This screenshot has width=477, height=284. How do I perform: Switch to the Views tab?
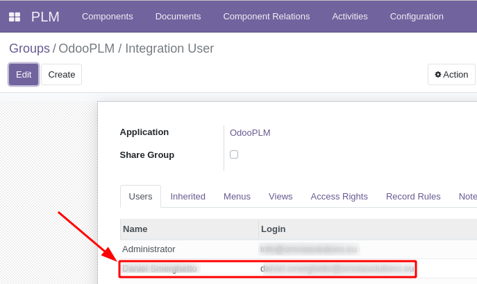(281, 196)
